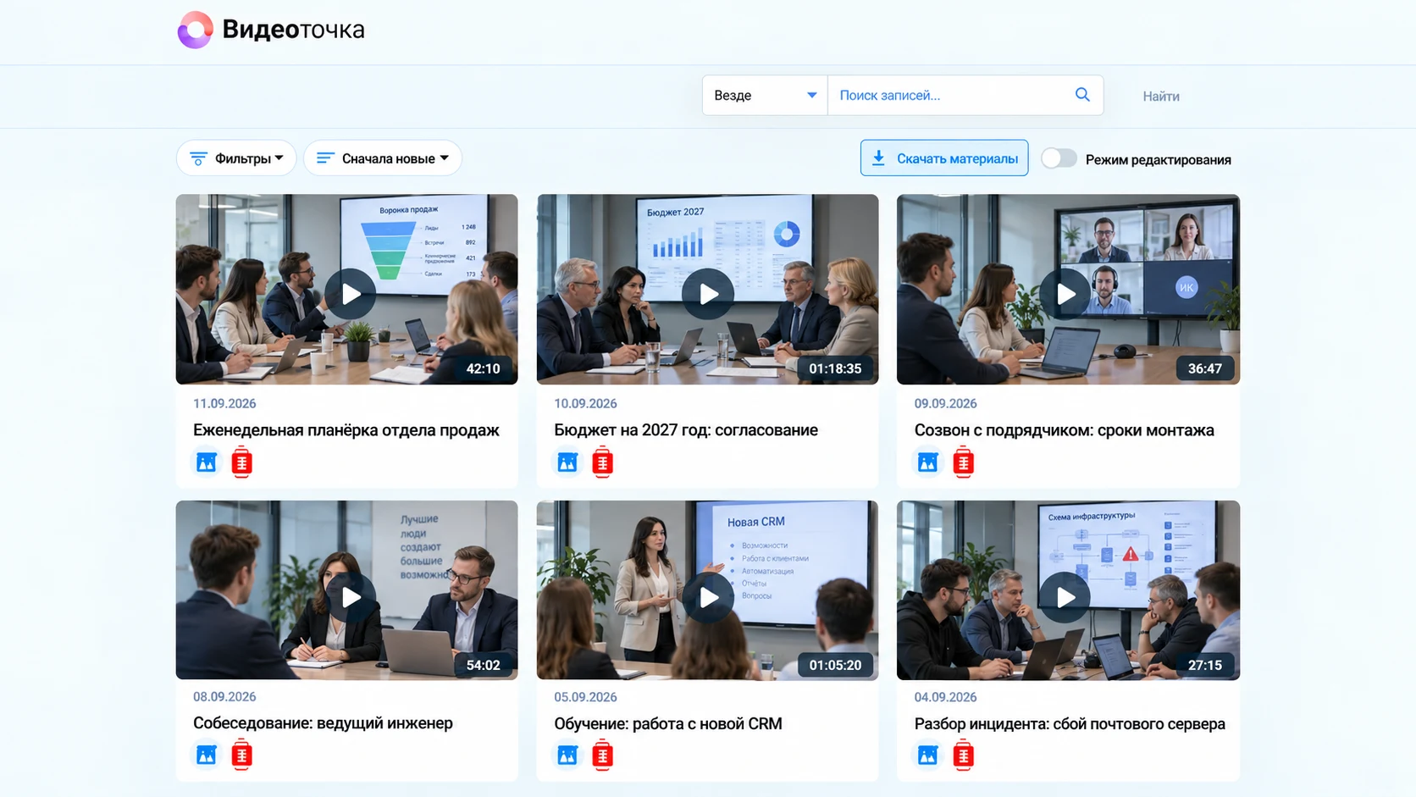This screenshot has width=1416, height=797.
Task: Open Бюджет на 2027 год: согласование title
Action: [x=686, y=430]
